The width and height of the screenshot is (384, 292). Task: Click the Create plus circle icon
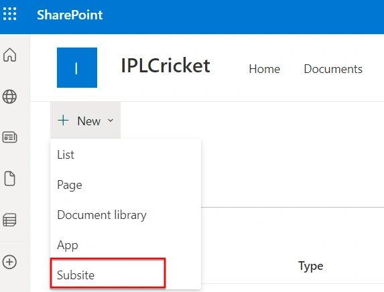10,262
